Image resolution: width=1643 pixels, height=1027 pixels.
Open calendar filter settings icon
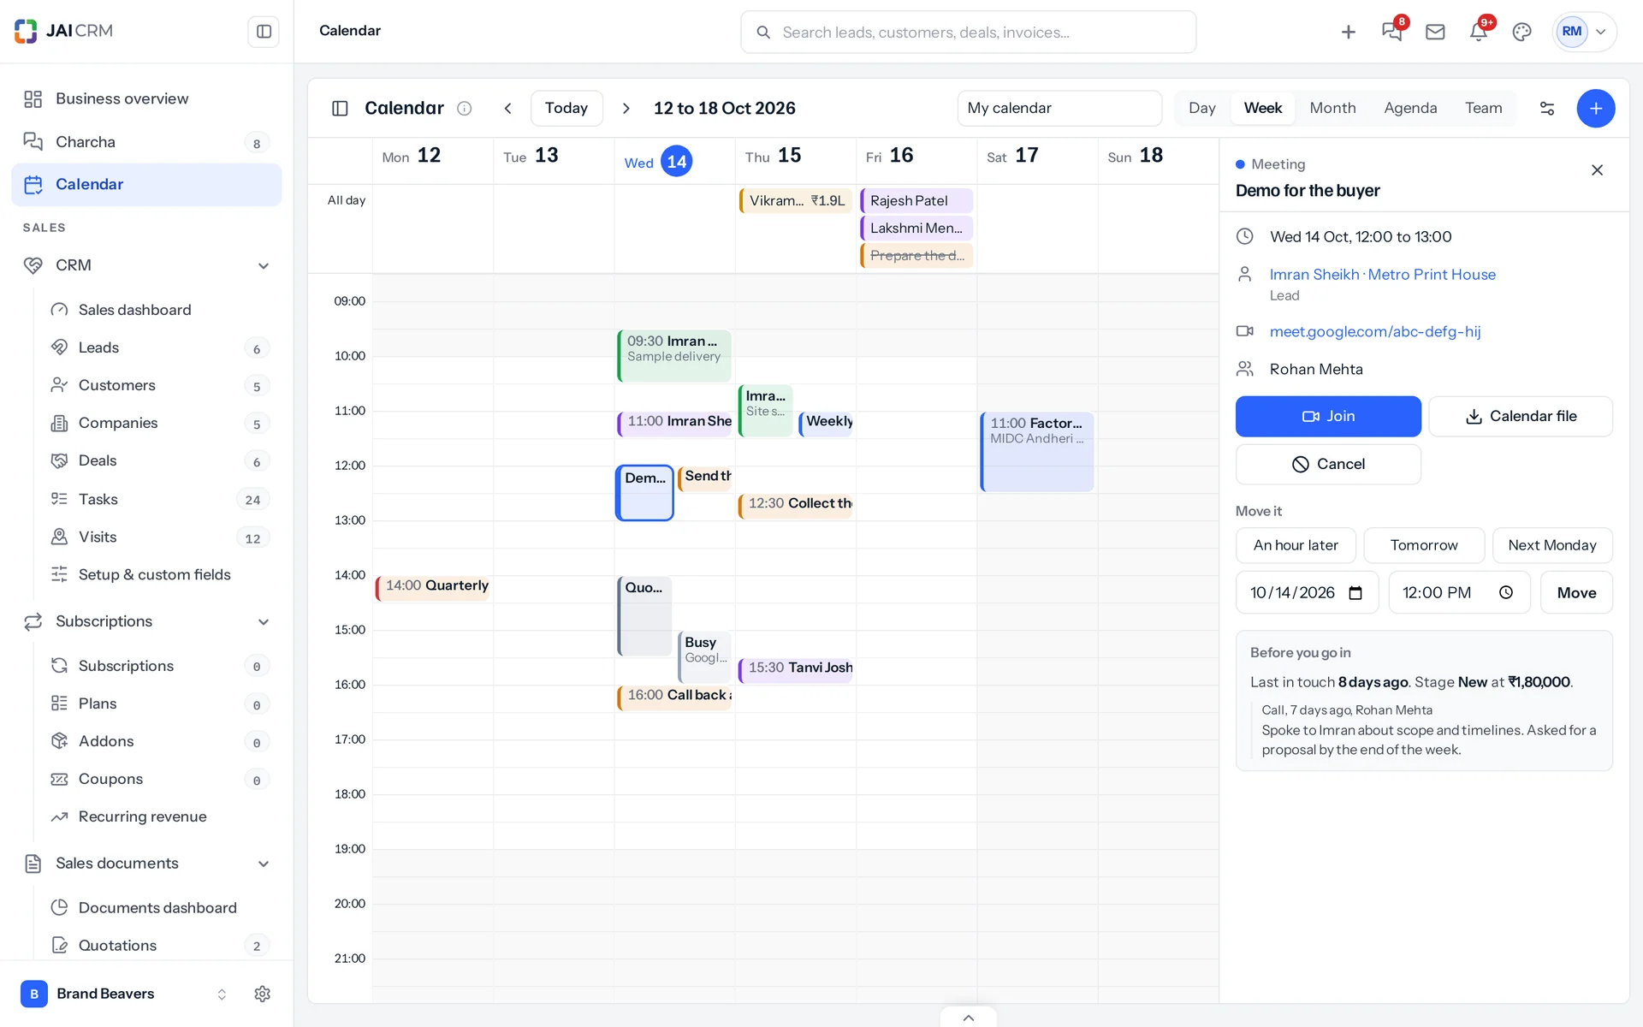[x=1547, y=108]
